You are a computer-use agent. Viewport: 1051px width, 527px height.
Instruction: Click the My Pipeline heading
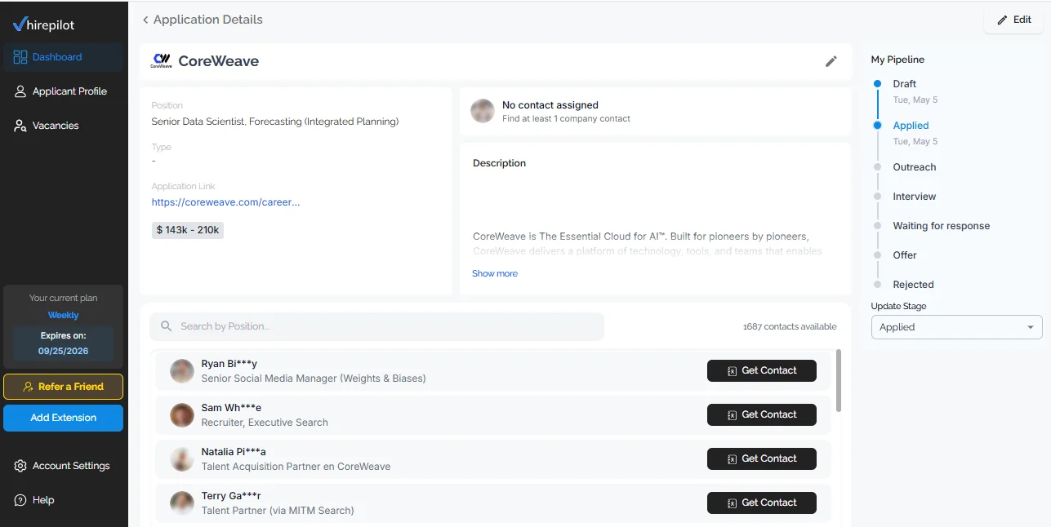[x=897, y=60]
